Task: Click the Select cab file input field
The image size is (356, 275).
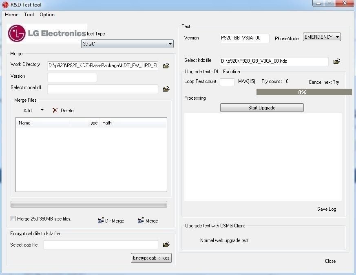Action: (101, 244)
